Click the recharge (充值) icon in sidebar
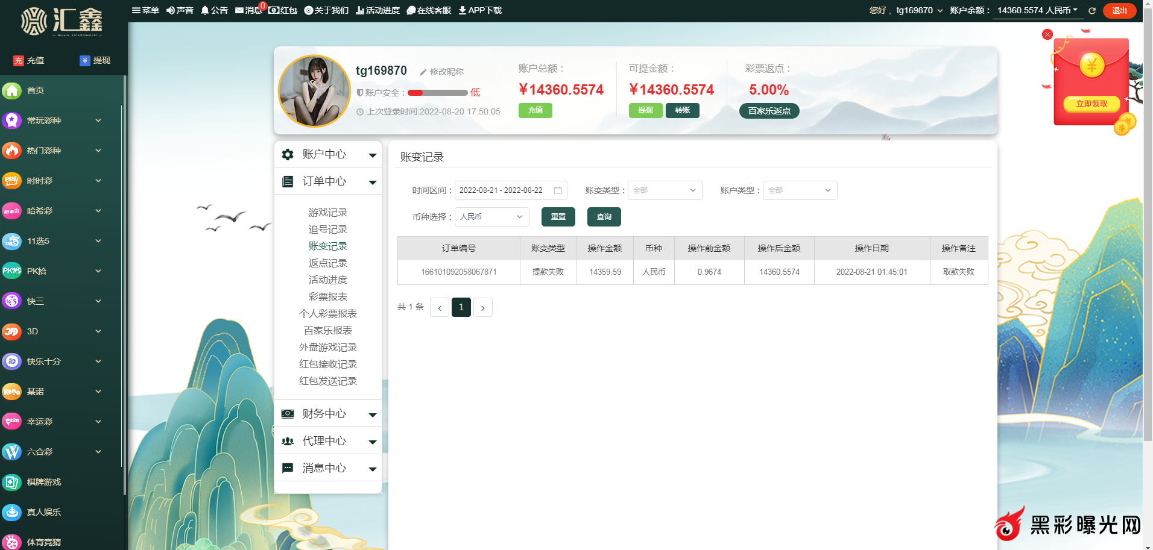Viewport: 1153px width, 550px height. (x=19, y=60)
